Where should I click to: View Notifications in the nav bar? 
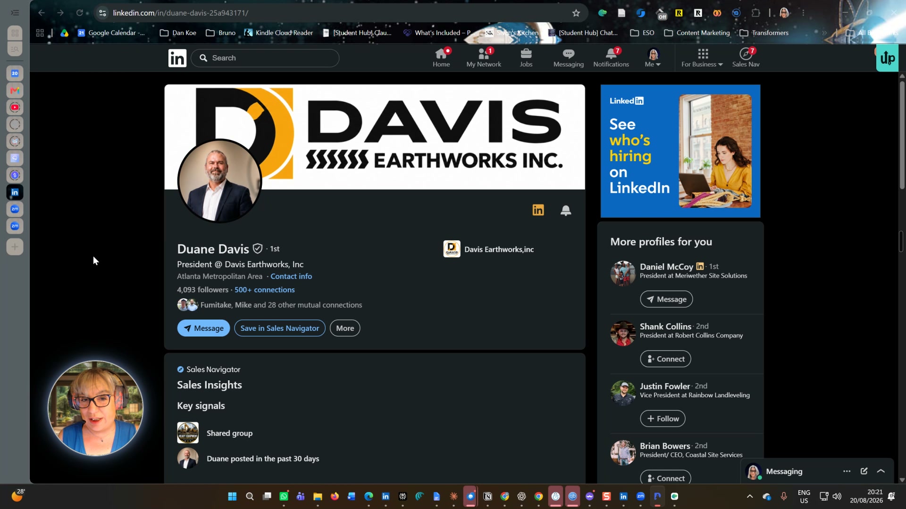point(611,57)
